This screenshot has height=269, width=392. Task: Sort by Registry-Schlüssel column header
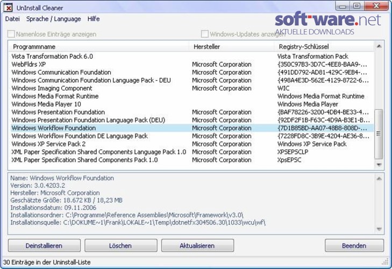click(x=324, y=47)
